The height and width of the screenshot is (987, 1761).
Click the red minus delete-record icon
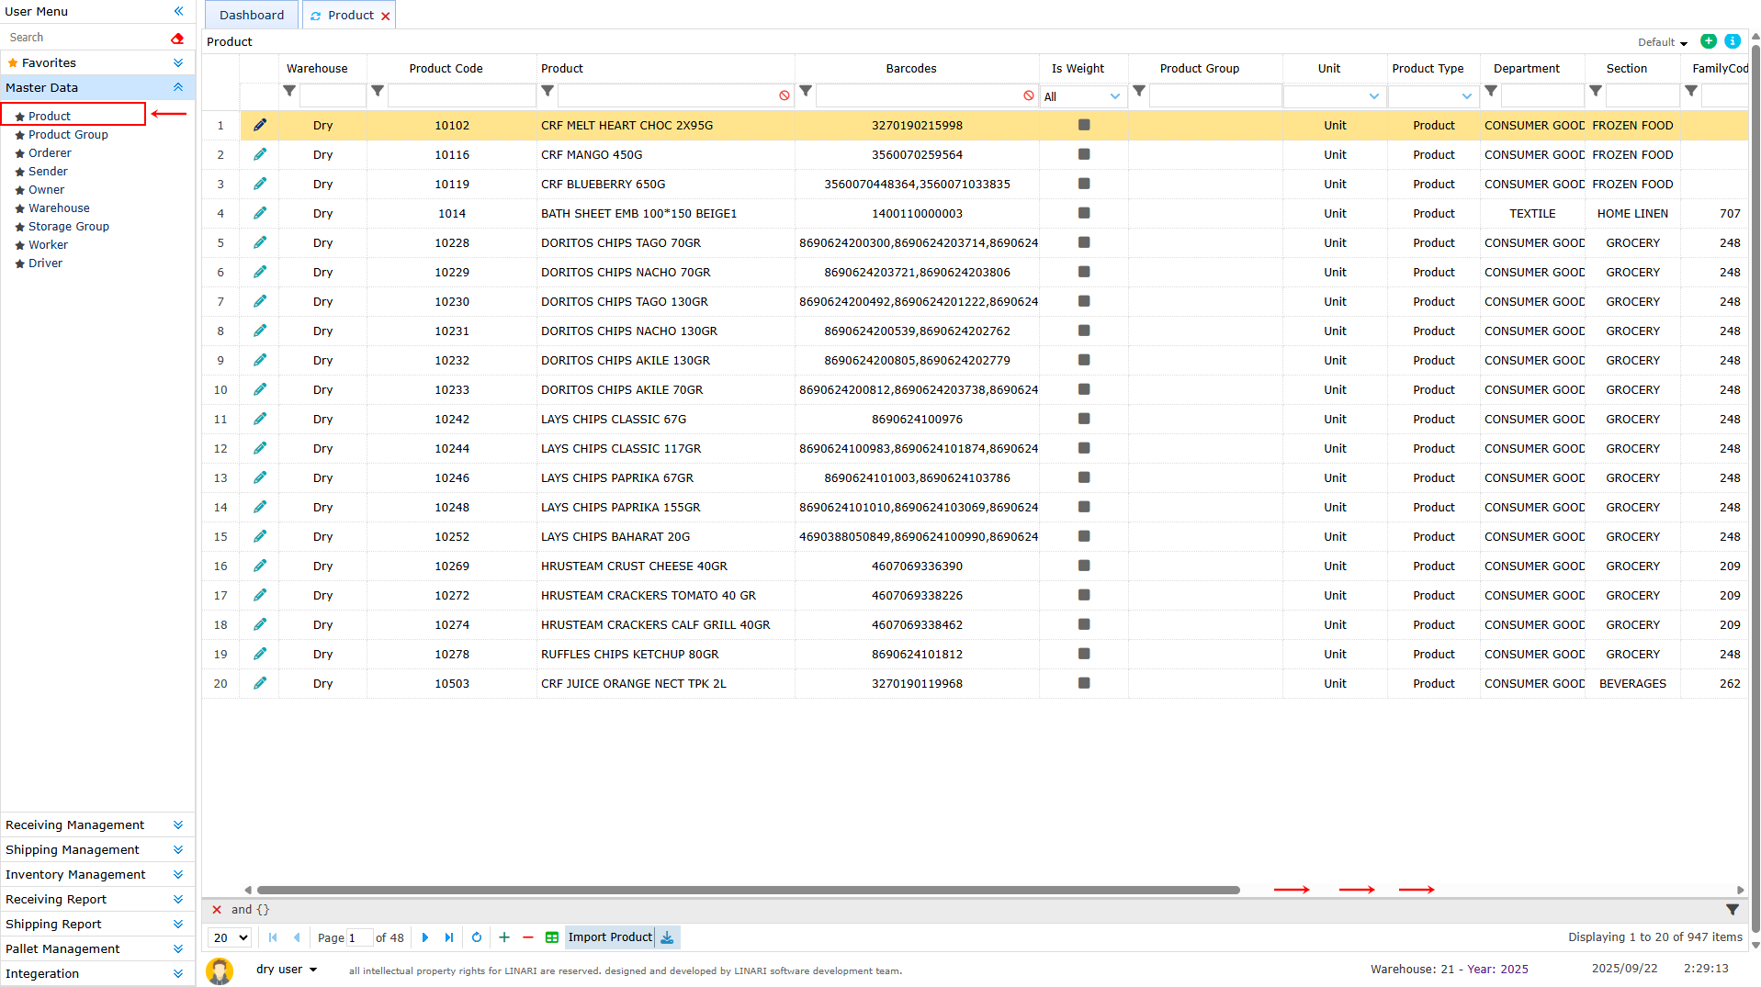528,937
